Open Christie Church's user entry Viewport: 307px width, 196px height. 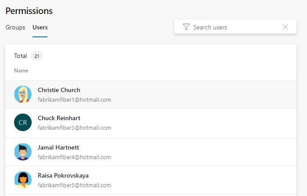[151, 95]
